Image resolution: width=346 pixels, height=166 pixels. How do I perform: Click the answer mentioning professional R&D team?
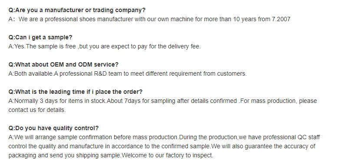tap(128, 73)
